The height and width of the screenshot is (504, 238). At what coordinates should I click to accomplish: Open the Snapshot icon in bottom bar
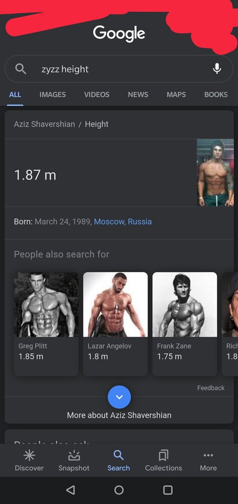[74, 455]
